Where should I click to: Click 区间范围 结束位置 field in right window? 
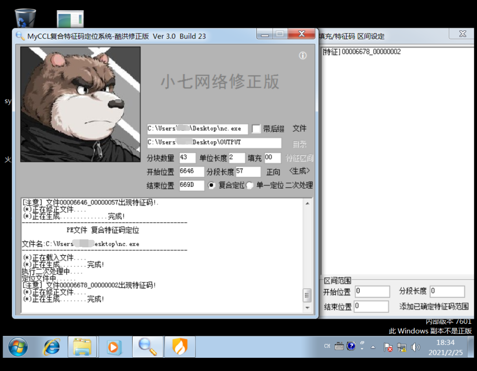click(371, 306)
